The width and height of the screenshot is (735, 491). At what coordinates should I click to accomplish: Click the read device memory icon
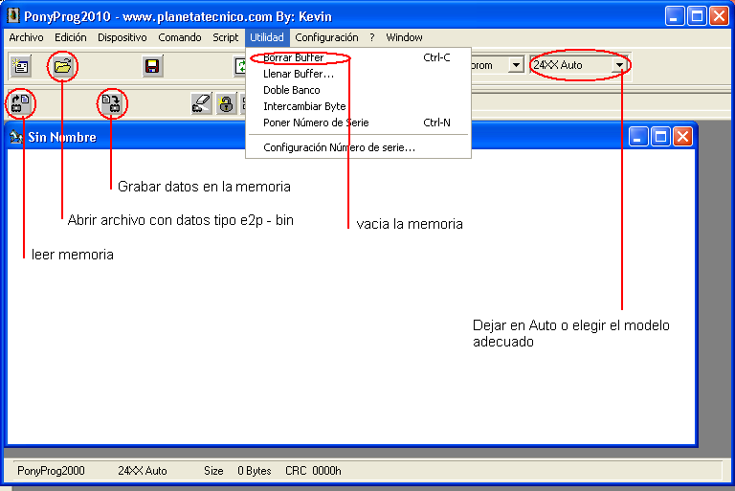pos(21,103)
